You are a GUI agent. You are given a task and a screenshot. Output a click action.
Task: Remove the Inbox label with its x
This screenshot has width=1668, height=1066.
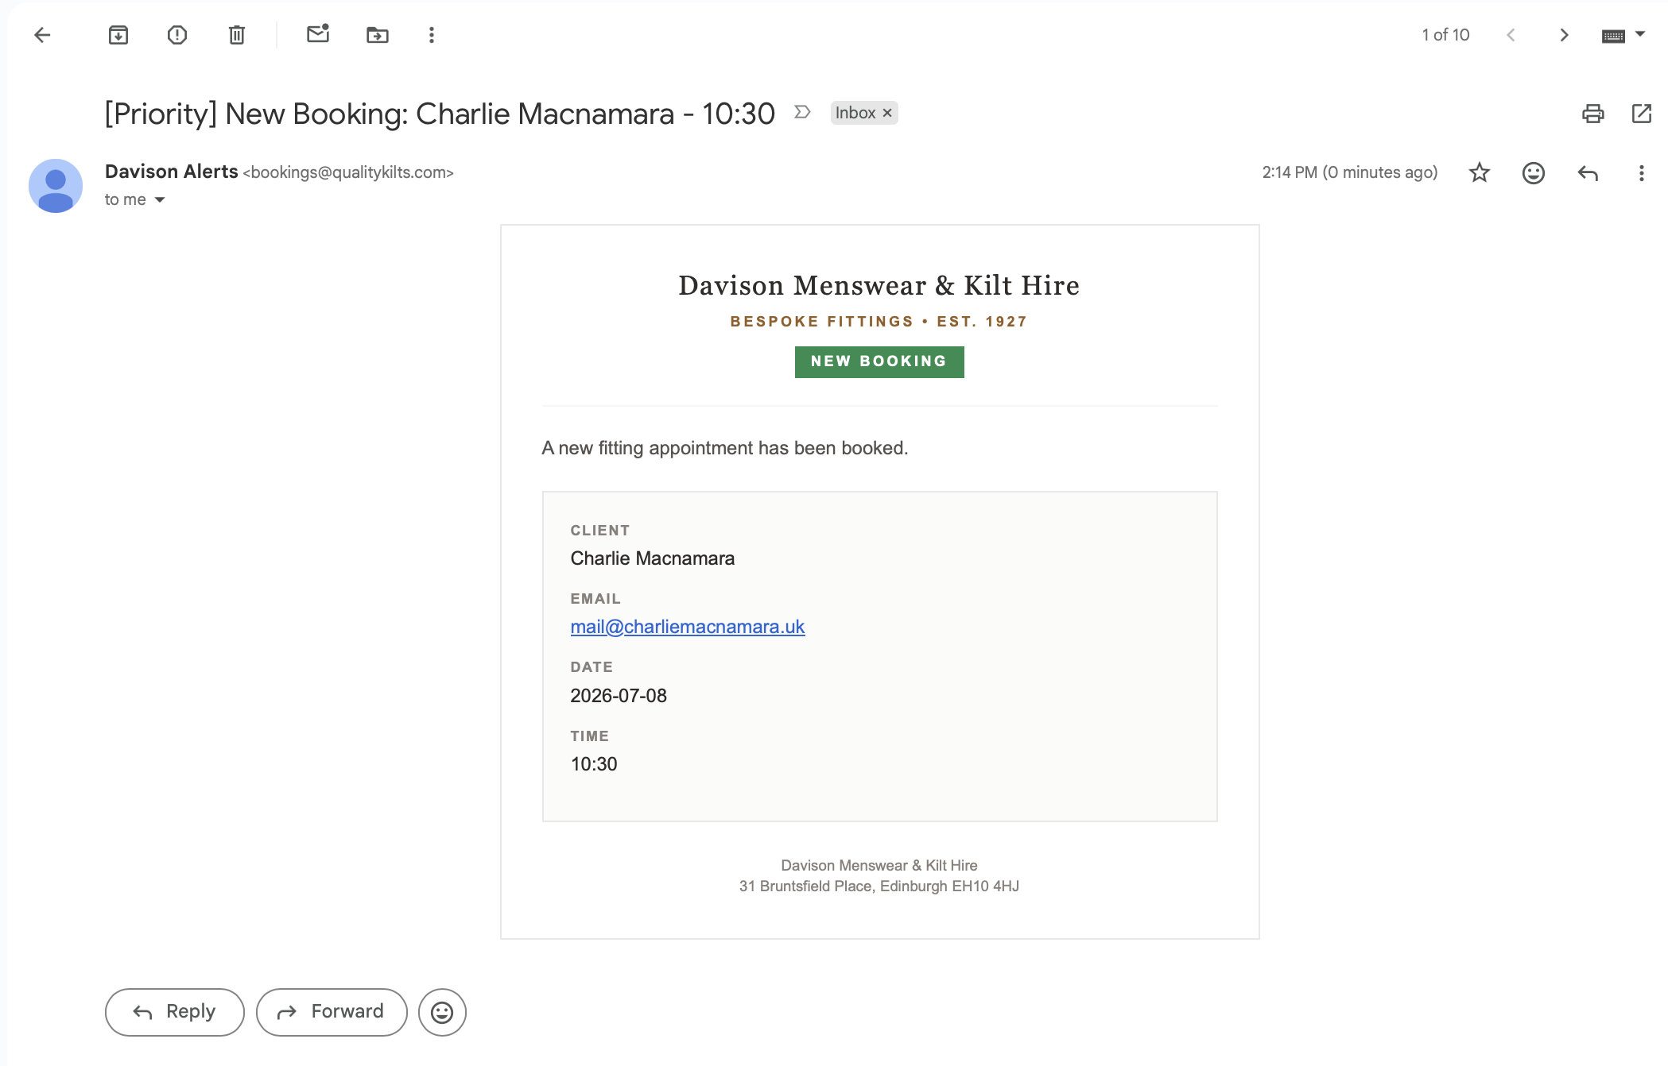tap(887, 113)
